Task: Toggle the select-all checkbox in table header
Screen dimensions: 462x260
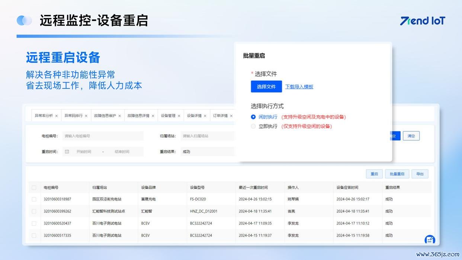Action: pos(34,188)
